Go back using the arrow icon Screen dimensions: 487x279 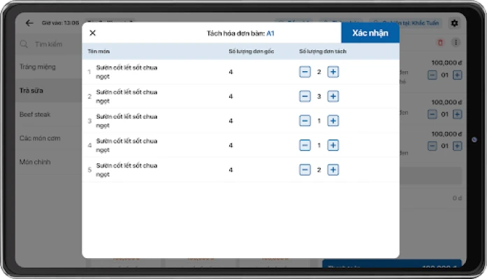[29, 23]
